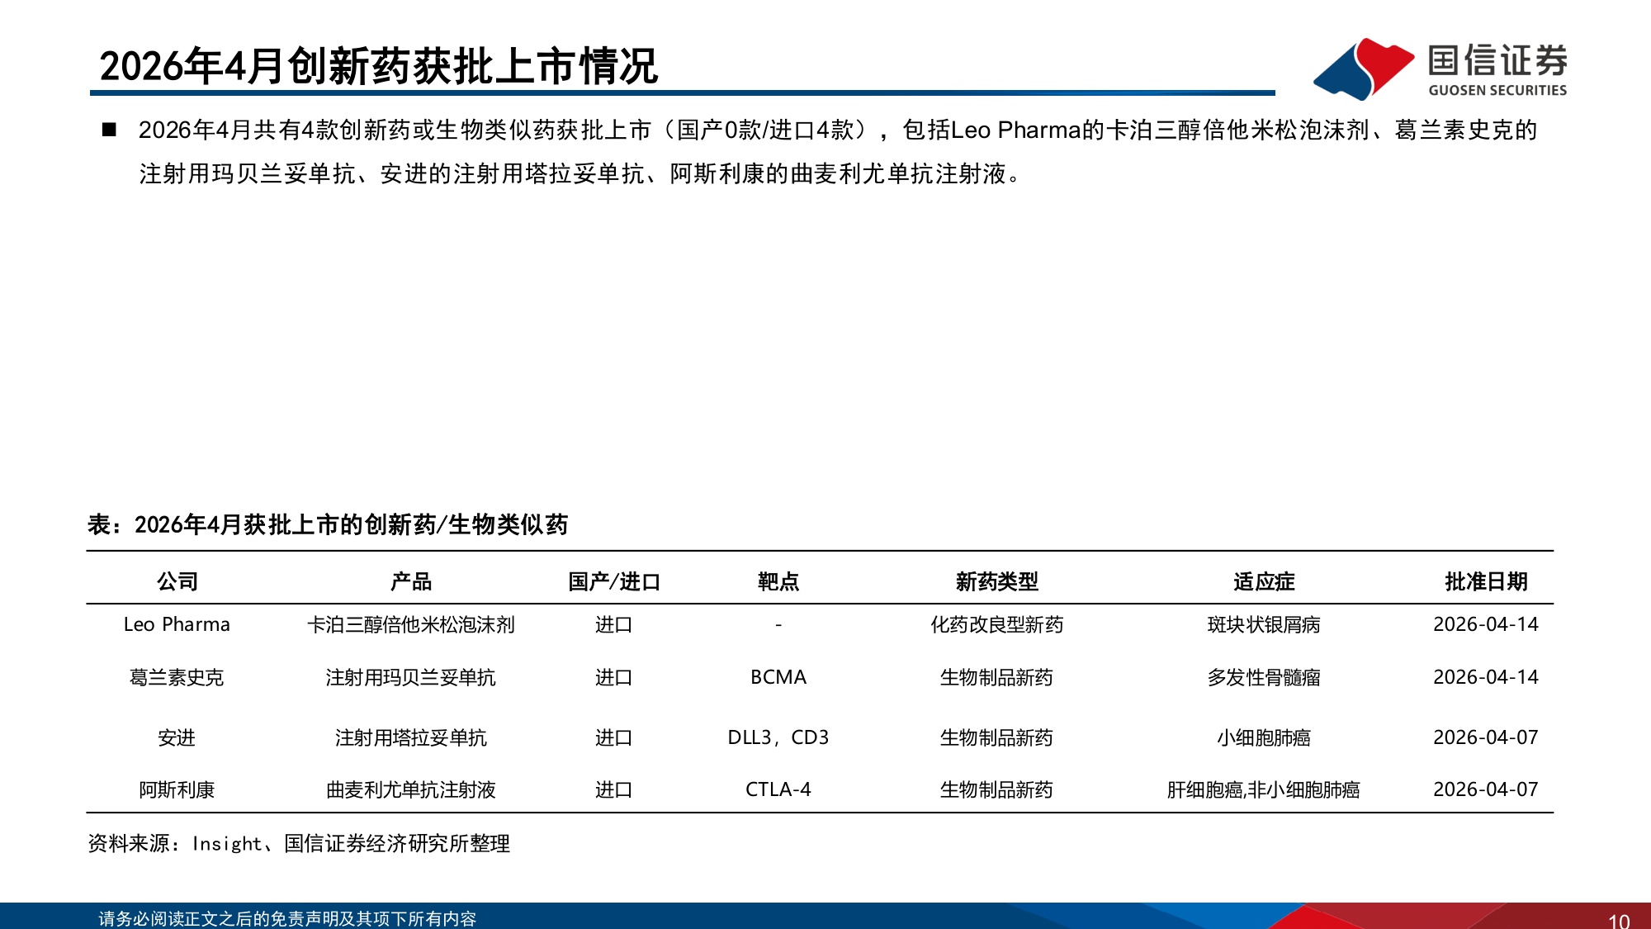
Task: Click the Guosen Securities logo
Action: [x=1440, y=69]
